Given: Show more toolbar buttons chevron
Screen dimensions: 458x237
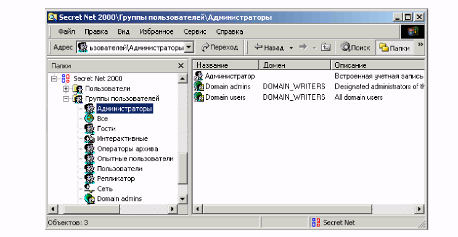Looking at the screenshot, I should (420, 44).
